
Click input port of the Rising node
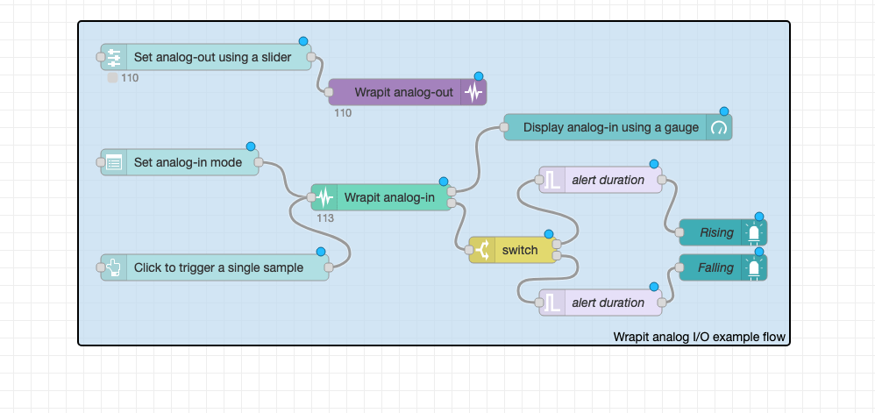point(679,232)
